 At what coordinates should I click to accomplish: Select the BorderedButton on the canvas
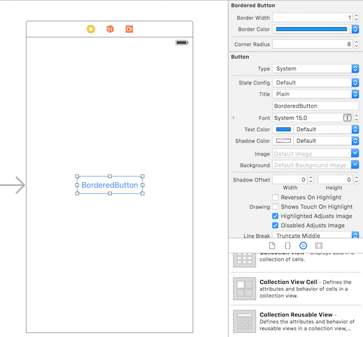tap(110, 185)
